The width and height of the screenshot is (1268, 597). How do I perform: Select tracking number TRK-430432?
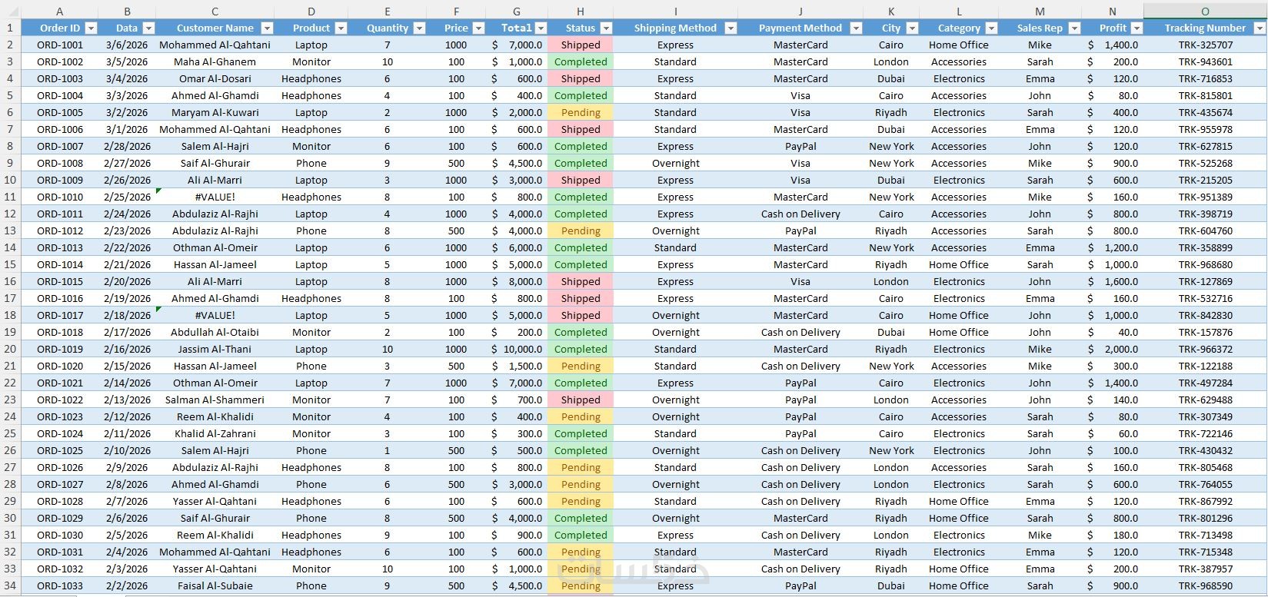[1205, 450]
